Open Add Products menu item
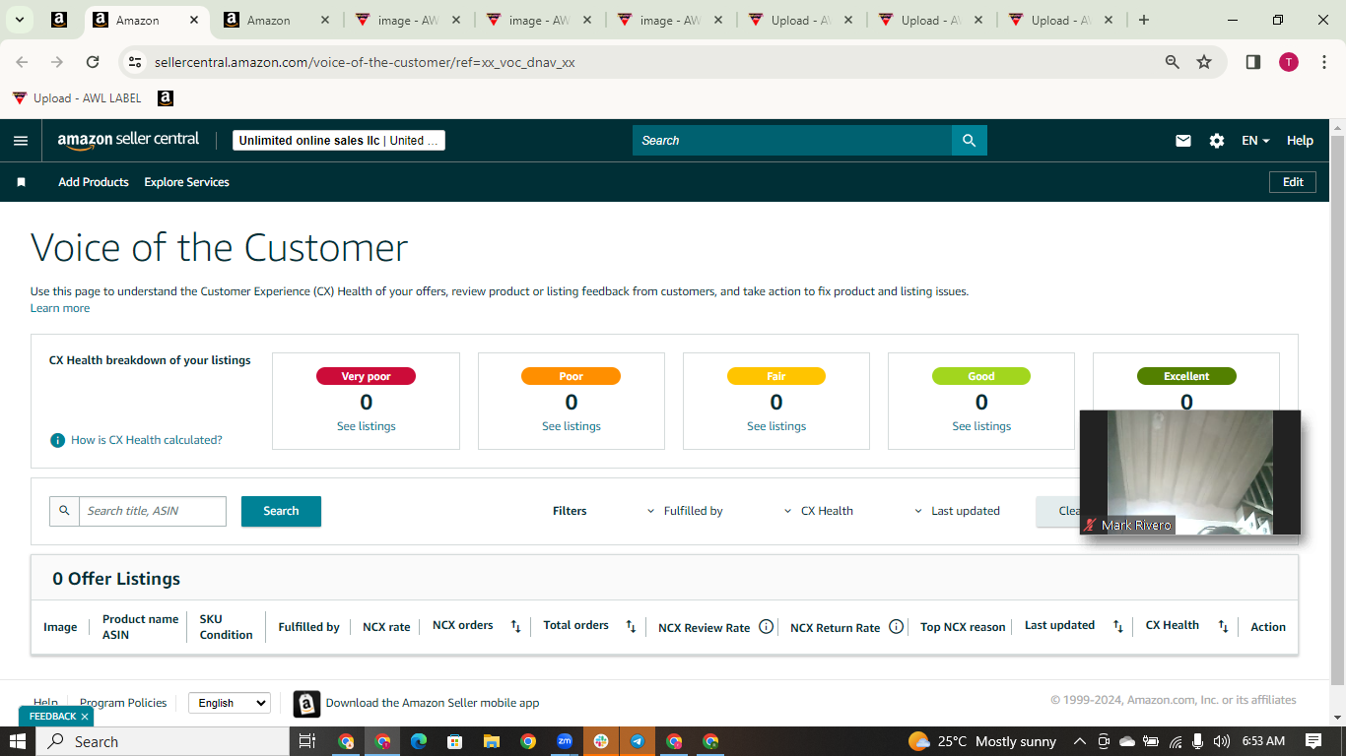1346x756 pixels. (x=94, y=182)
